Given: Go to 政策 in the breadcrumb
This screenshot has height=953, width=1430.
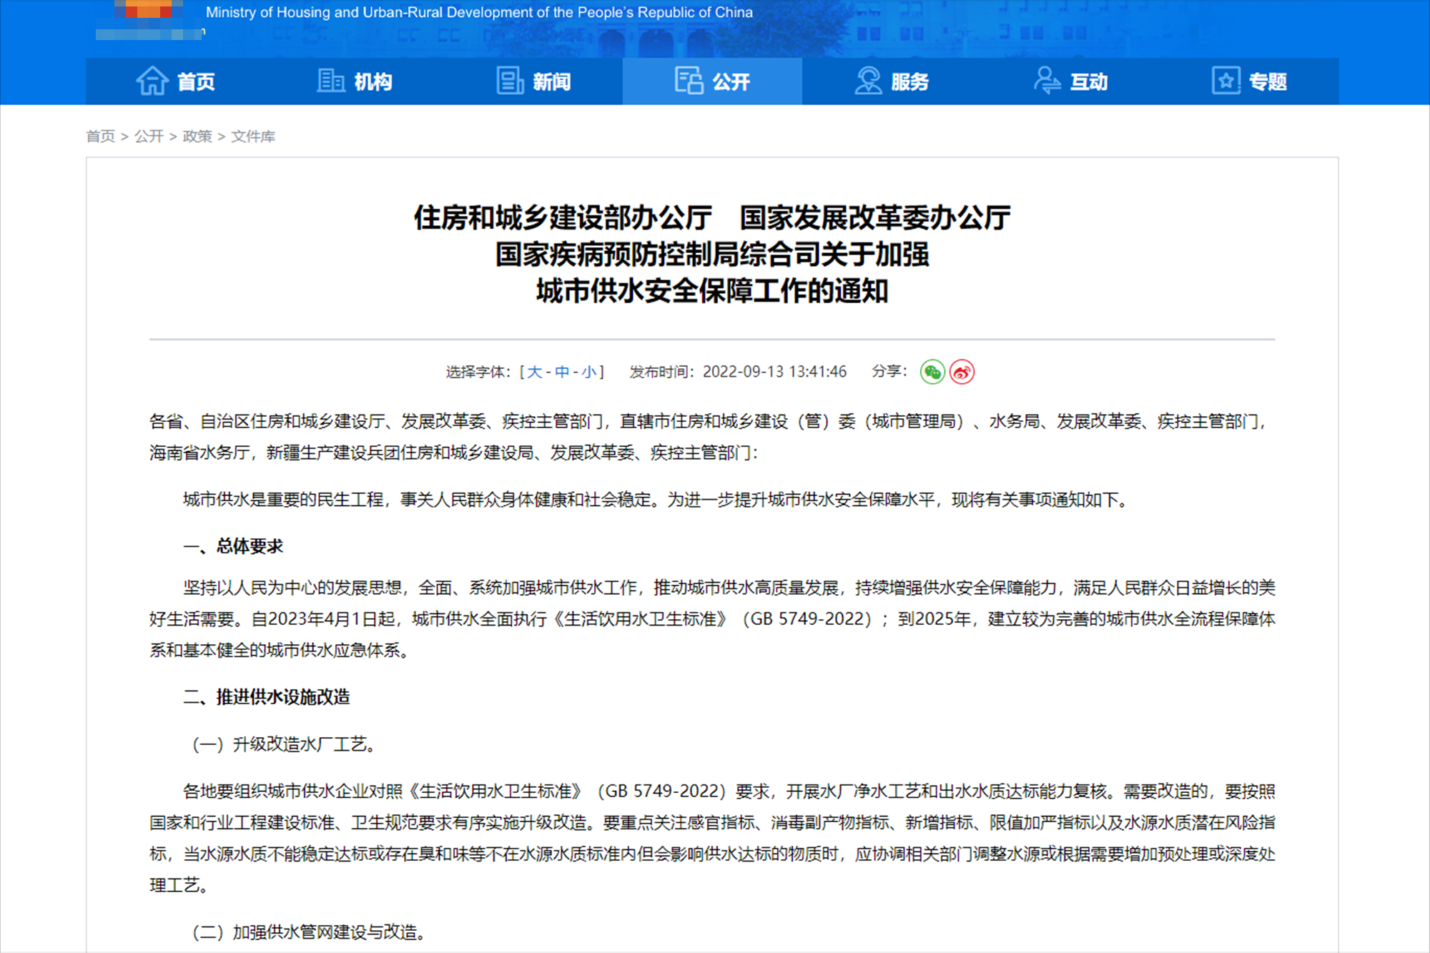Looking at the screenshot, I should tap(197, 136).
